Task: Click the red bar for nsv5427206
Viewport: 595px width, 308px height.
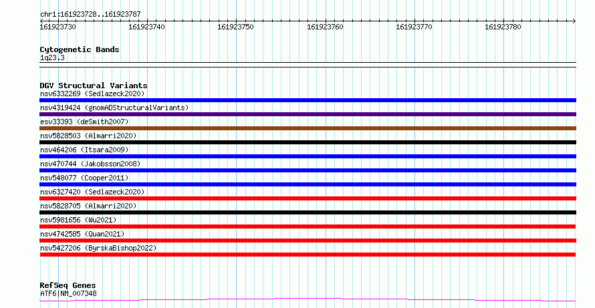Action: tap(308, 255)
